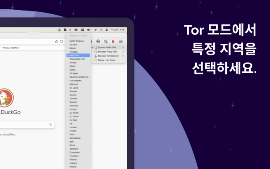Image resolution: width=270 pixels, height=169 pixels.
Task: Select Southern California region
Action: pyautogui.click(x=78, y=77)
